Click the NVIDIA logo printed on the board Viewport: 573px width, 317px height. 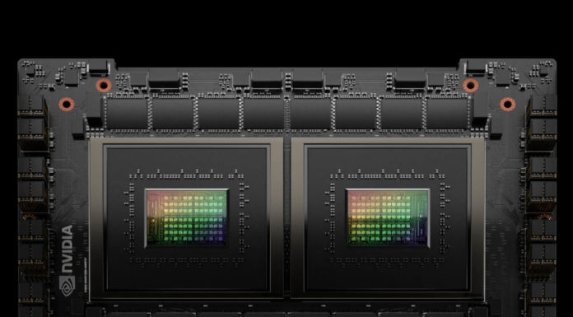pos(67,260)
